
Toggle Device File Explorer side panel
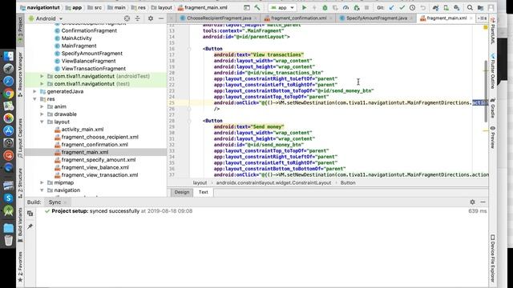click(492, 258)
